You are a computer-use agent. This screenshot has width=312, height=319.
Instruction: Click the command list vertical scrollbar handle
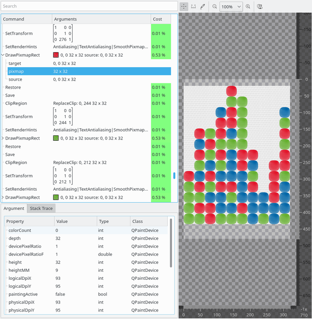(x=174, y=176)
